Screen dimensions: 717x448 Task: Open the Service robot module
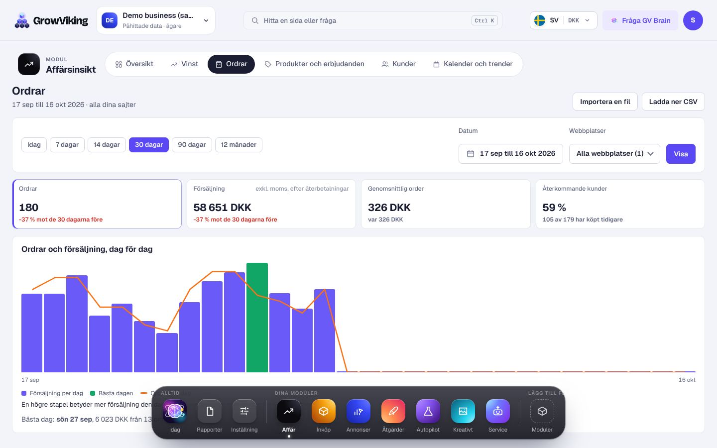point(498,411)
